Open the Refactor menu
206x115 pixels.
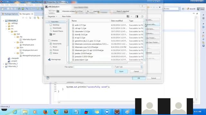14,5
